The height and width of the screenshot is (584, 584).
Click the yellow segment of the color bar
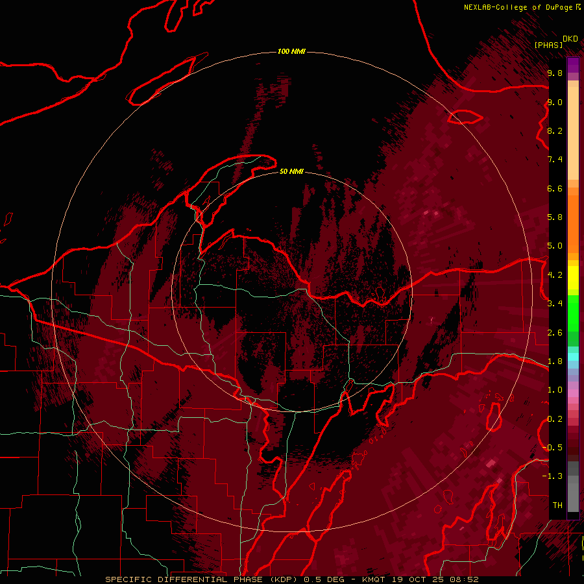pyautogui.click(x=573, y=278)
